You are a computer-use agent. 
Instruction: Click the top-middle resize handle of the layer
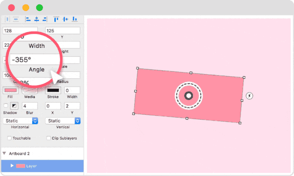191,73
